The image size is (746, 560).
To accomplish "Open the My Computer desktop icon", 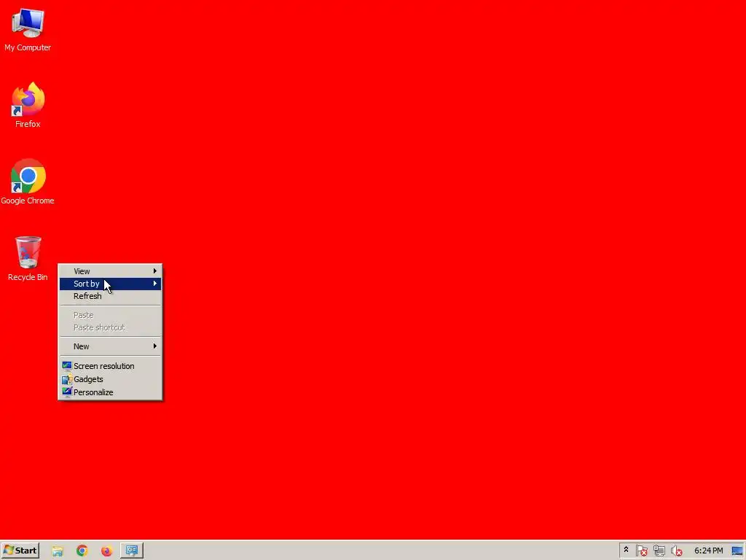I will (x=28, y=30).
